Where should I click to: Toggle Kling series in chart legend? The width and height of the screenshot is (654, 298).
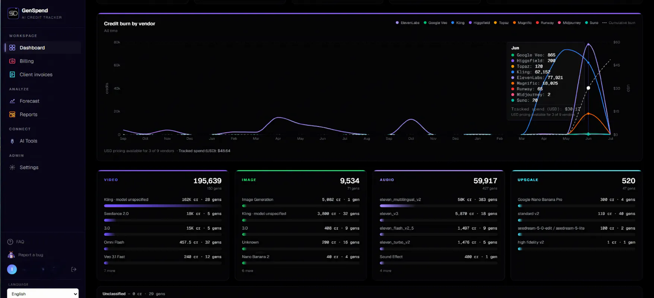pos(458,23)
